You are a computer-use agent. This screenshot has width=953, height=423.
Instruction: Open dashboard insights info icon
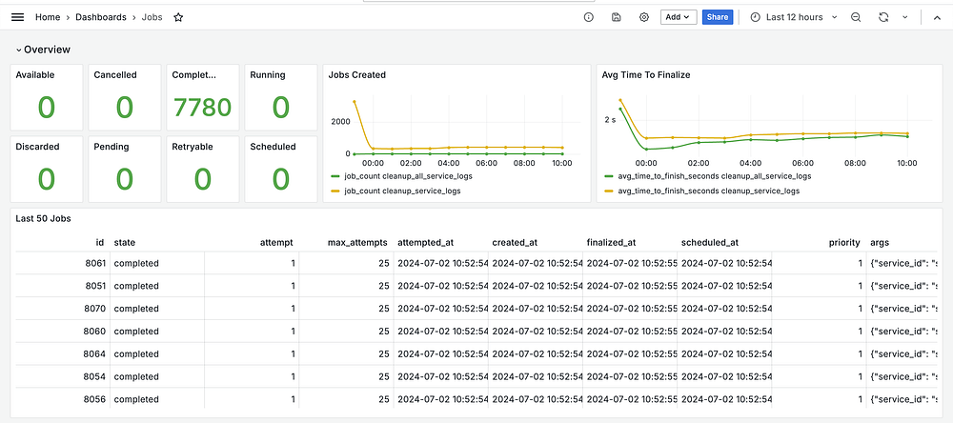coord(588,17)
